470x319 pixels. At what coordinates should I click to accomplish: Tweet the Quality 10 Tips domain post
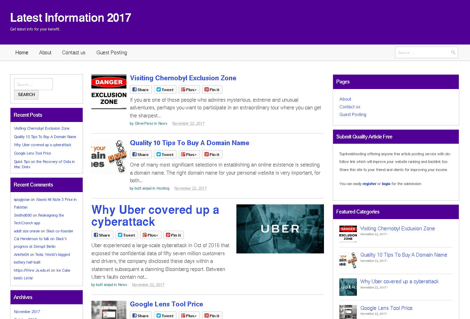click(165, 155)
